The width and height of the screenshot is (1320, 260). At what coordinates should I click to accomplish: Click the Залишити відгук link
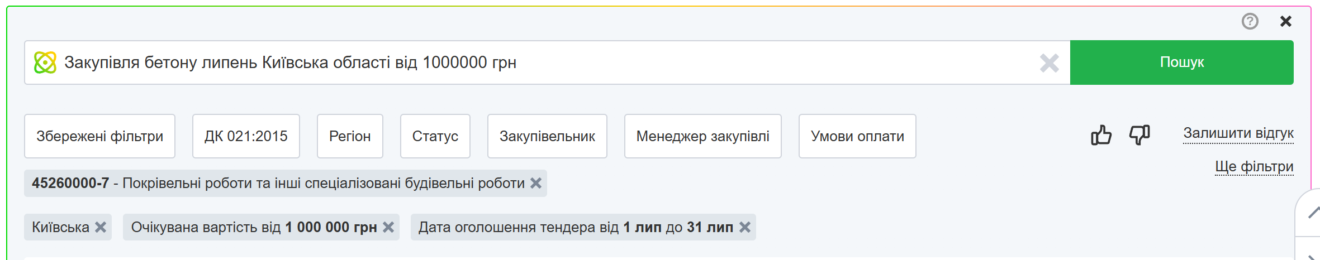(1238, 133)
